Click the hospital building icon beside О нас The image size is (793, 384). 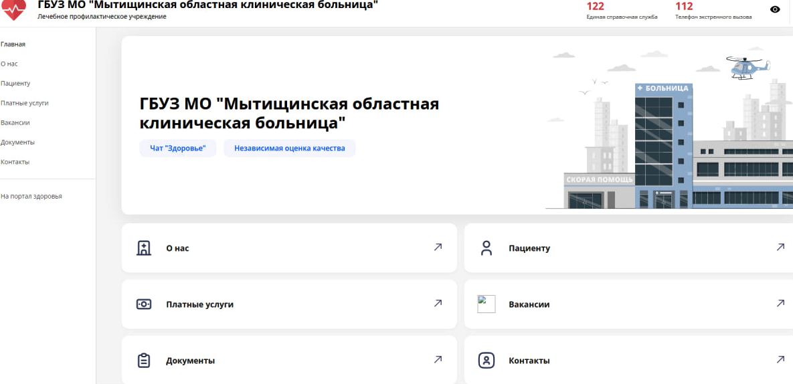pos(144,248)
